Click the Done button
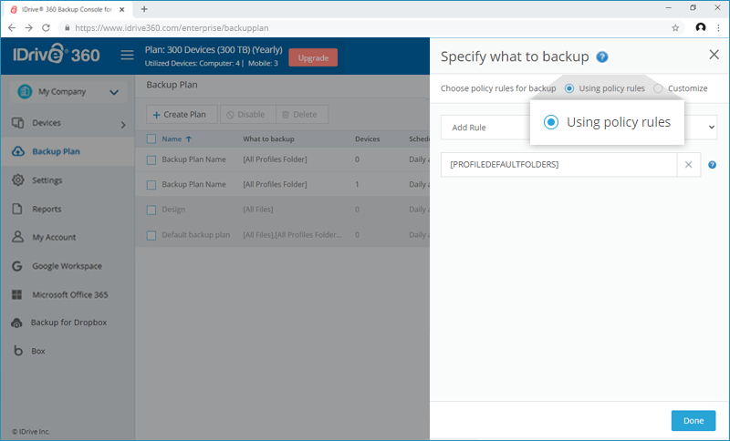The width and height of the screenshot is (730, 441). (693, 421)
